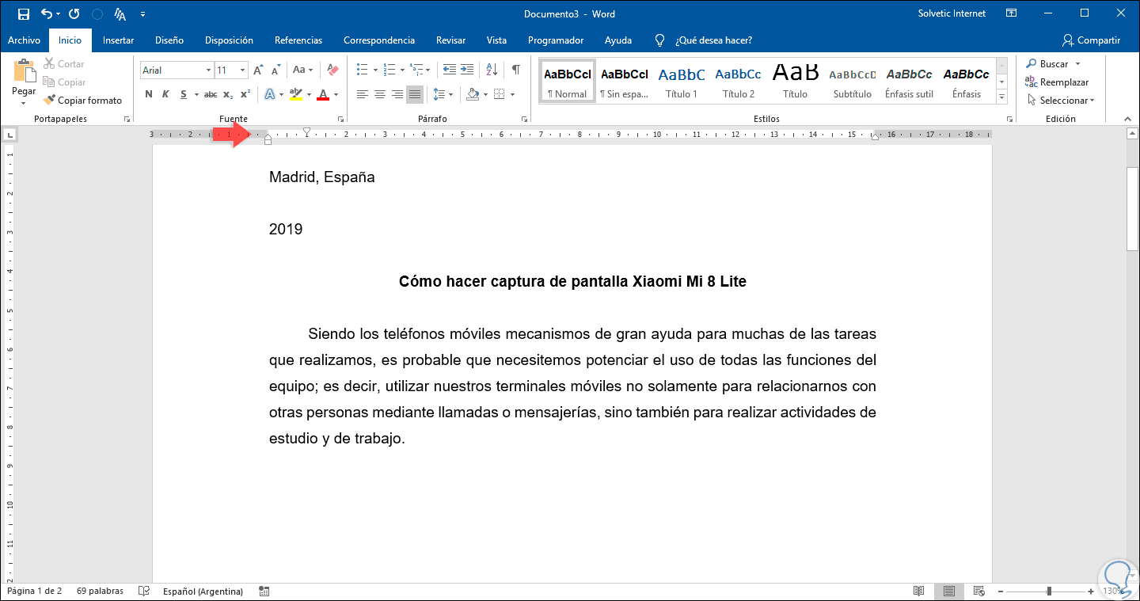
Task: Apply the Subtítulo style
Action: click(853, 81)
